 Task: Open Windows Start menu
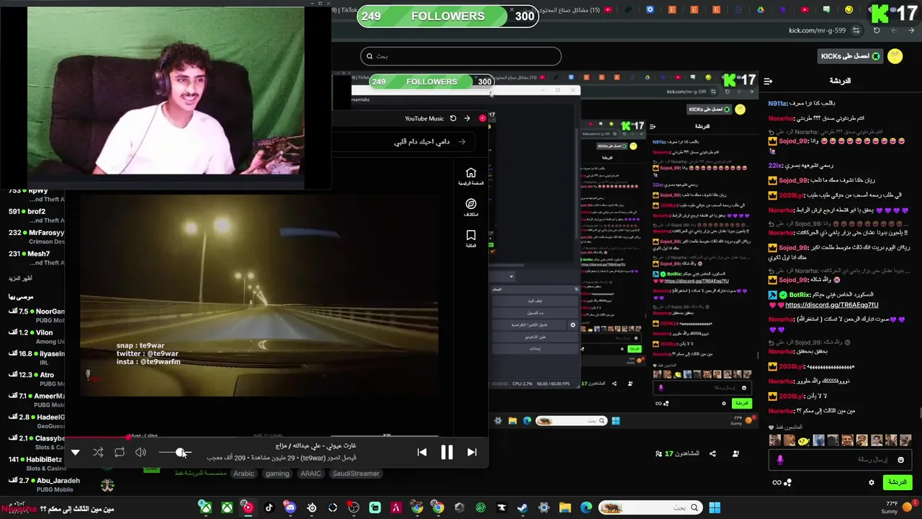coord(715,507)
